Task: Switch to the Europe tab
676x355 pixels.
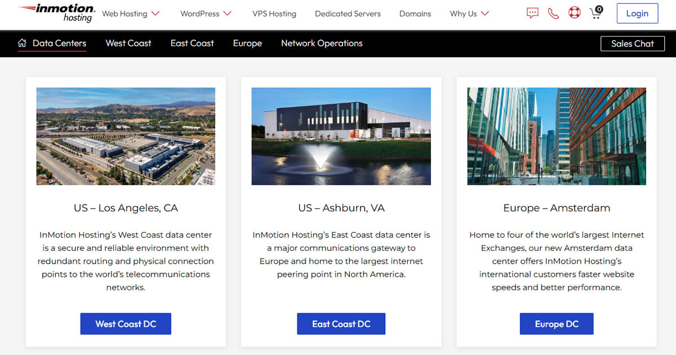Action: [247, 43]
